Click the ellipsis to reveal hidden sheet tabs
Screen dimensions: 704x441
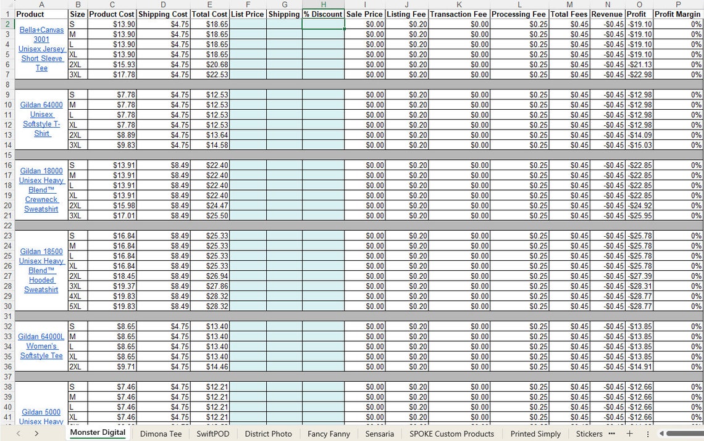(x=612, y=434)
